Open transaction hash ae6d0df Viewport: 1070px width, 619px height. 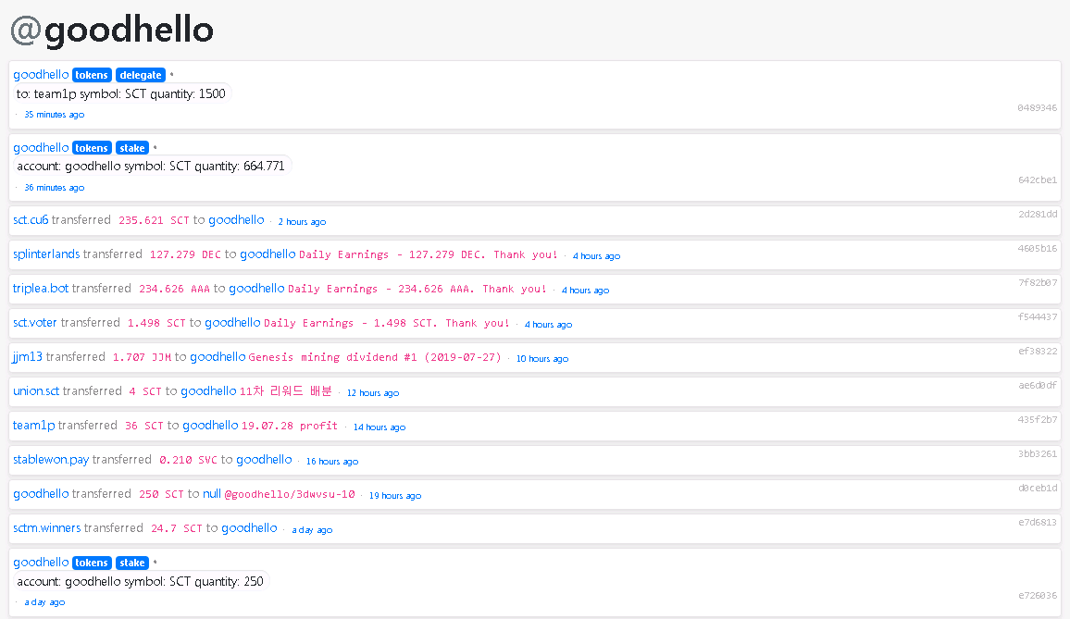click(x=1038, y=385)
